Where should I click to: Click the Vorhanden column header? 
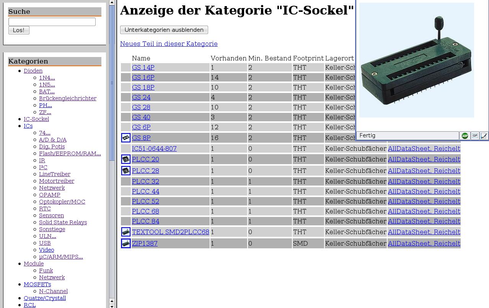pos(228,58)
